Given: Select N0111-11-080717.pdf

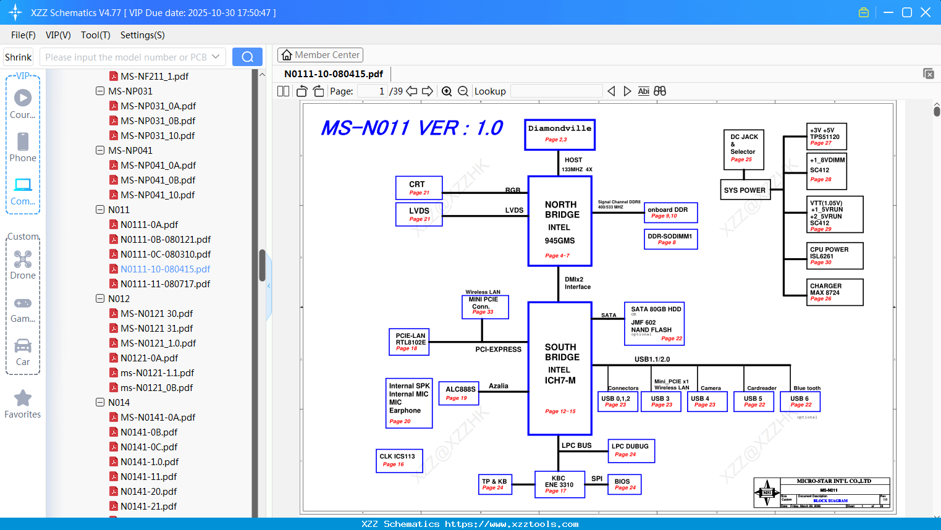Looking at the screenshot, I should tap(165, 284).
